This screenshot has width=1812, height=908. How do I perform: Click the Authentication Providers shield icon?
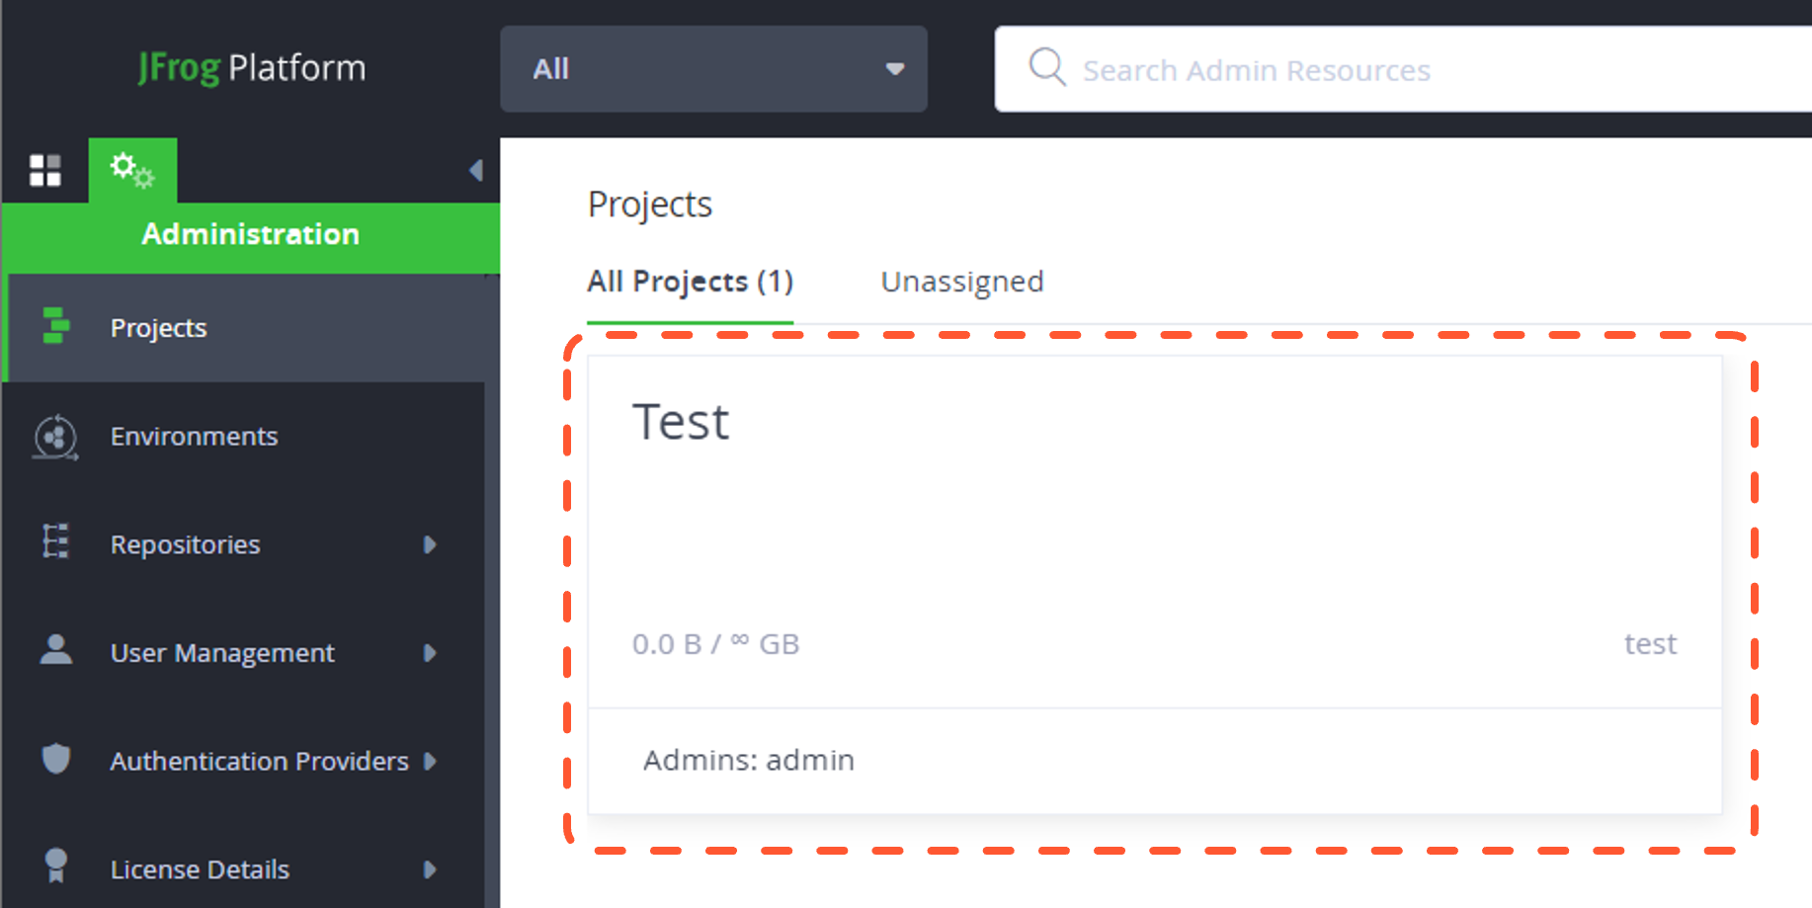click(x=56, y=758)
